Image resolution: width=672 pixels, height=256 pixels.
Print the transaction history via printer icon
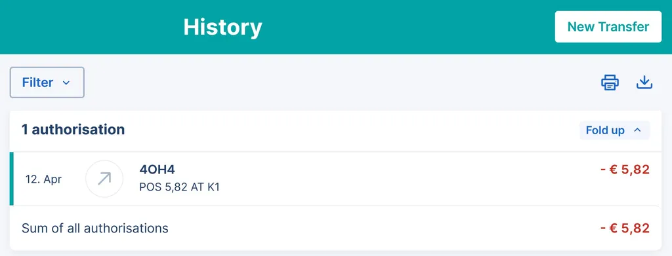(x=610, y=82)
